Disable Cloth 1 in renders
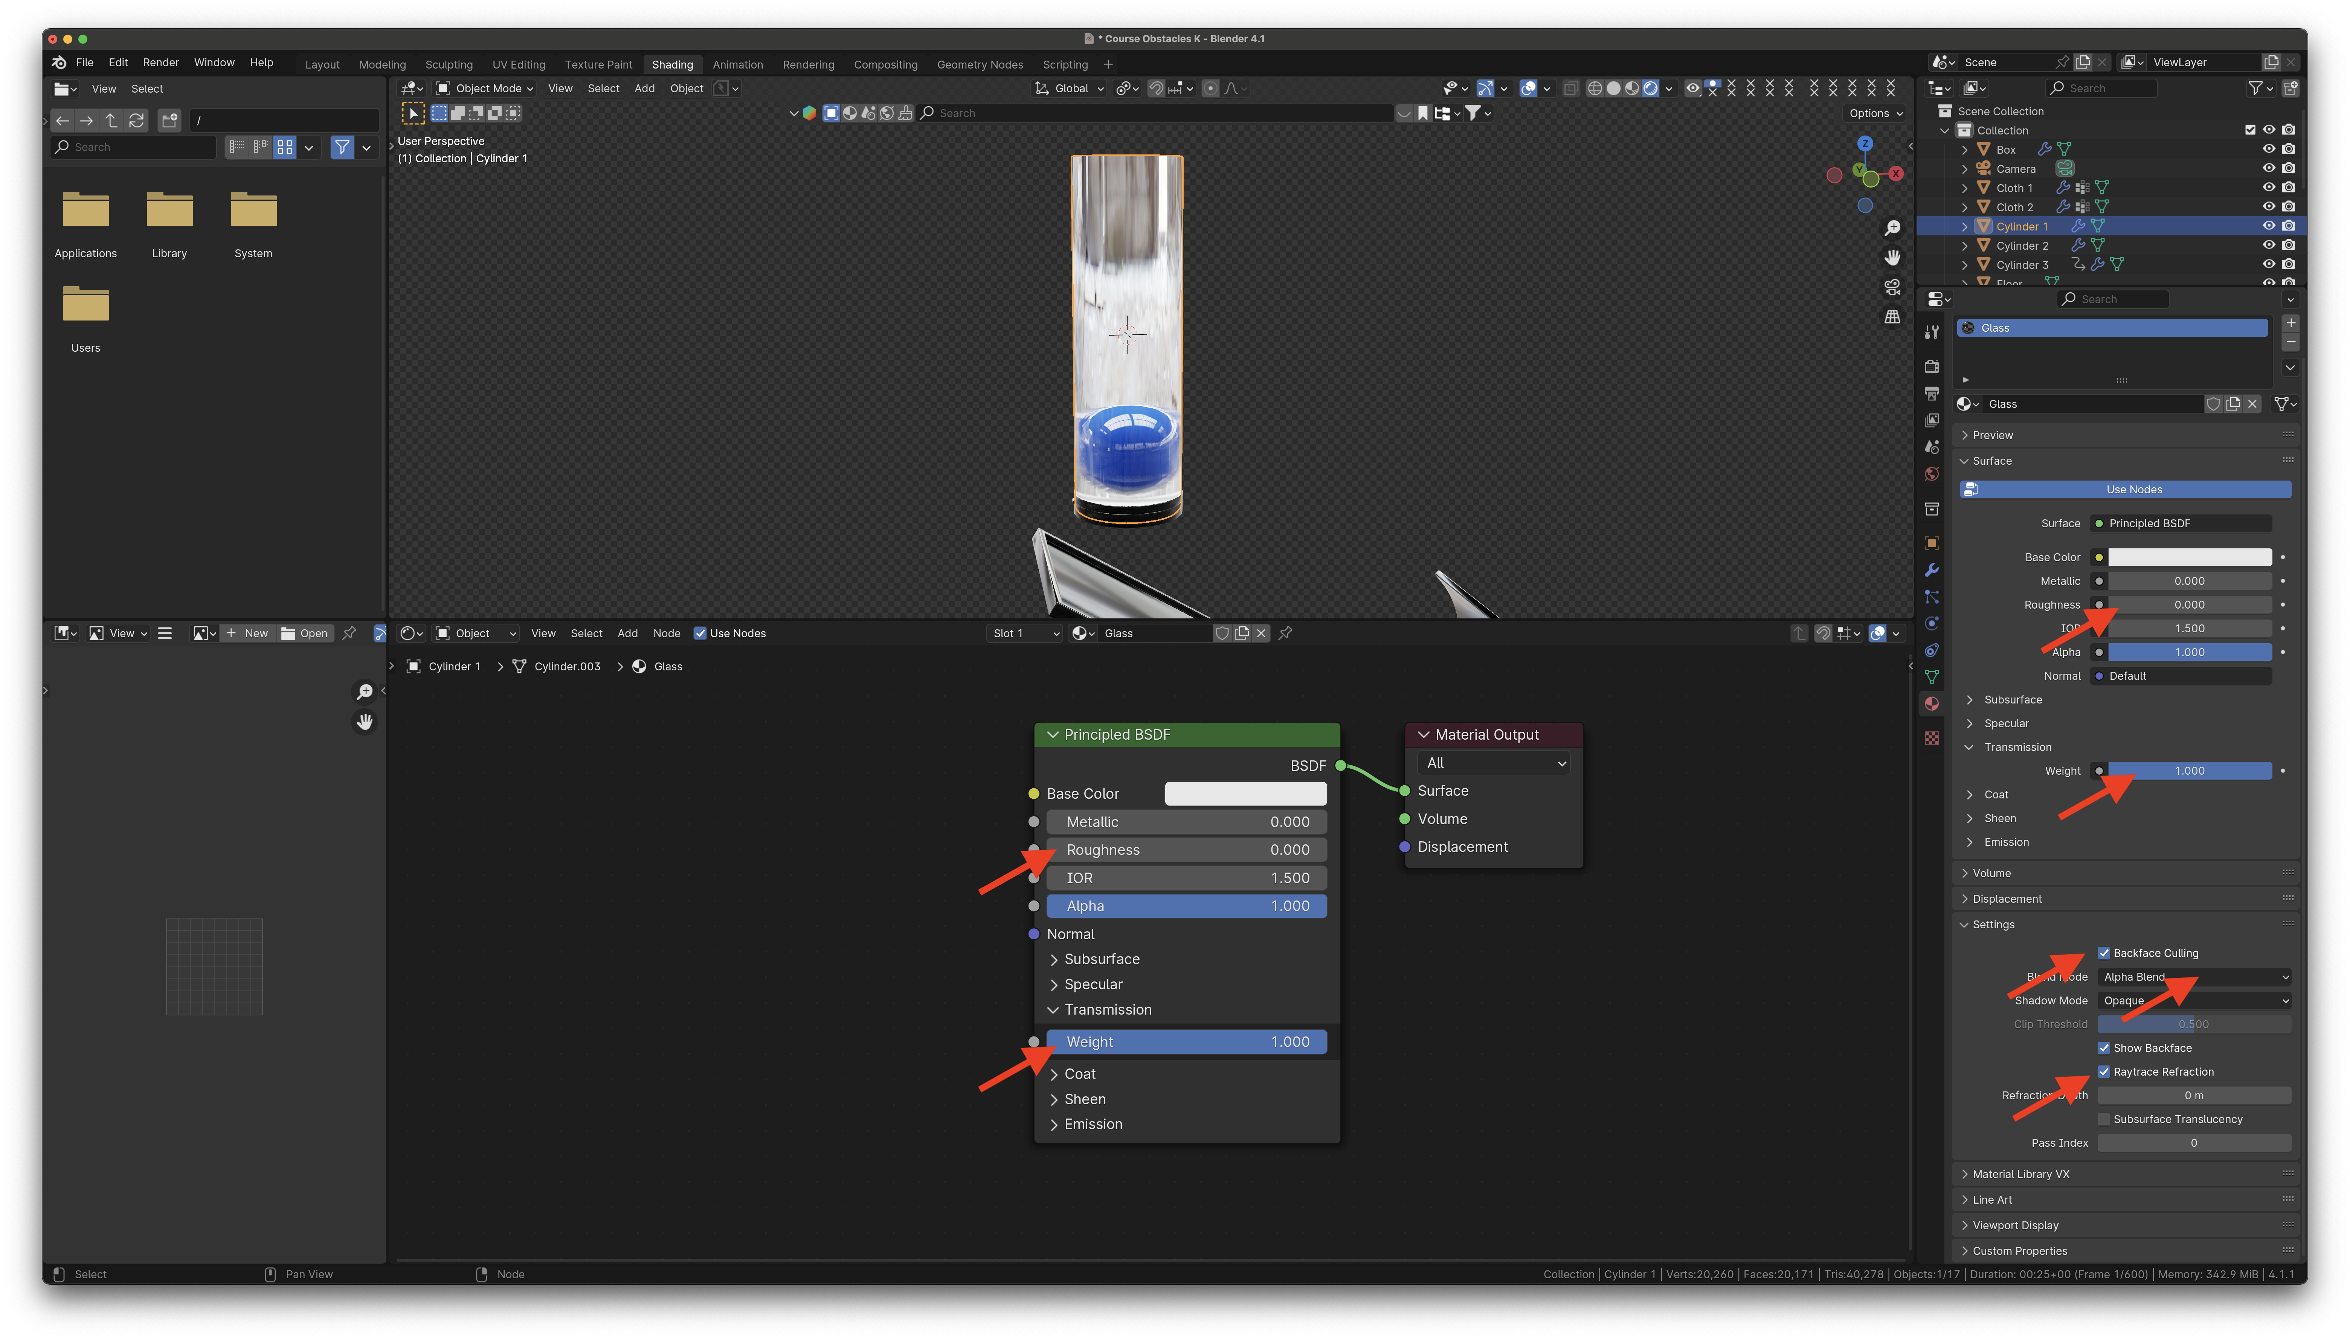Image resolution: width=2350 pixels, height=1340 pixels. coord(2288,188)
